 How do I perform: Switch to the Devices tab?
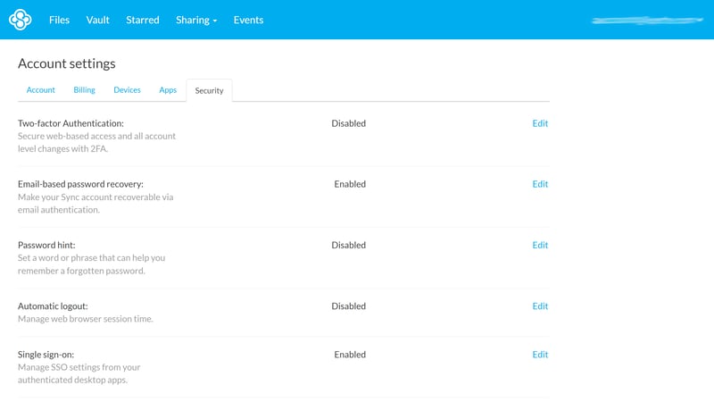[x=127, y=90]
